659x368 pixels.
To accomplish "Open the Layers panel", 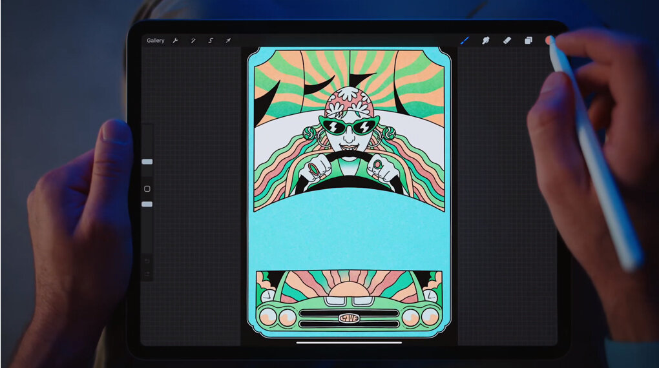I will coord(528,41).
